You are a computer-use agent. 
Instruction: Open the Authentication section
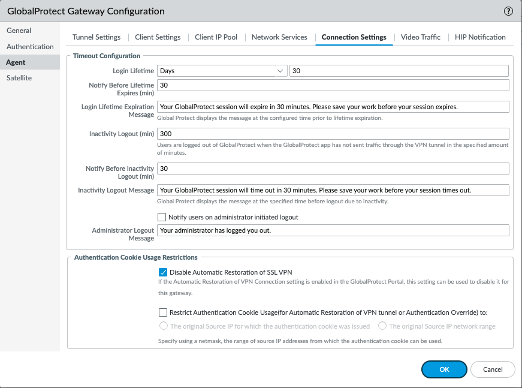pyautogui.click(x=30, y=46)
